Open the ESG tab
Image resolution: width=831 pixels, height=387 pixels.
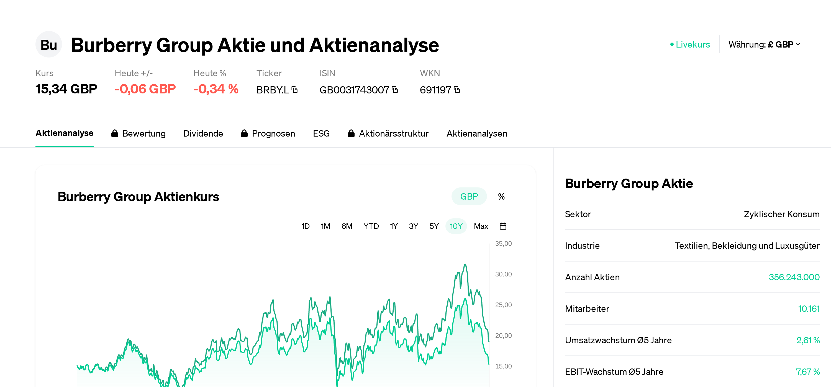pos(321,133)
